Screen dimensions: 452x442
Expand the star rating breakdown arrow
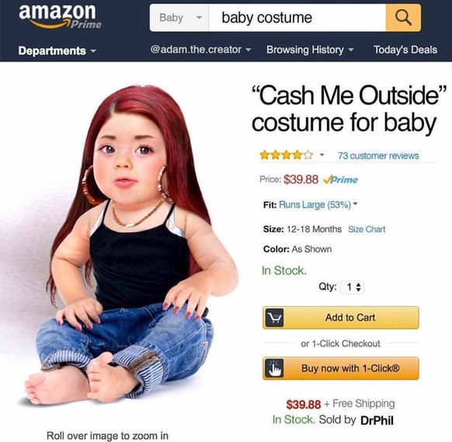click(x=322, y=155)
